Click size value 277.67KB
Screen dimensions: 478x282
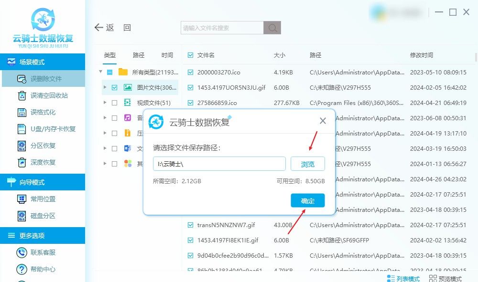click(x=286, y=103)
